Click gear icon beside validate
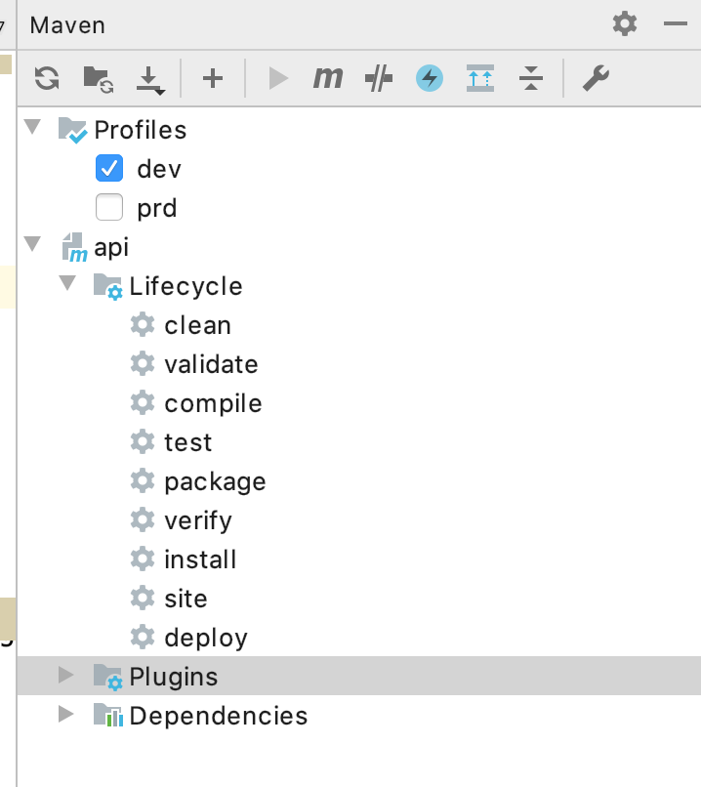Viewport: 701px width, 787px height. click(143, 363)
